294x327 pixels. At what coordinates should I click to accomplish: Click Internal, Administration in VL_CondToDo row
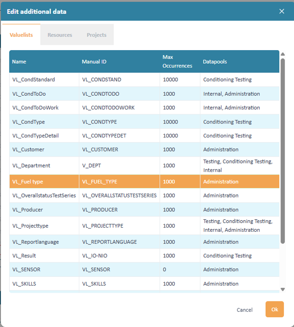pyautogui.click(x=231, y=94)
